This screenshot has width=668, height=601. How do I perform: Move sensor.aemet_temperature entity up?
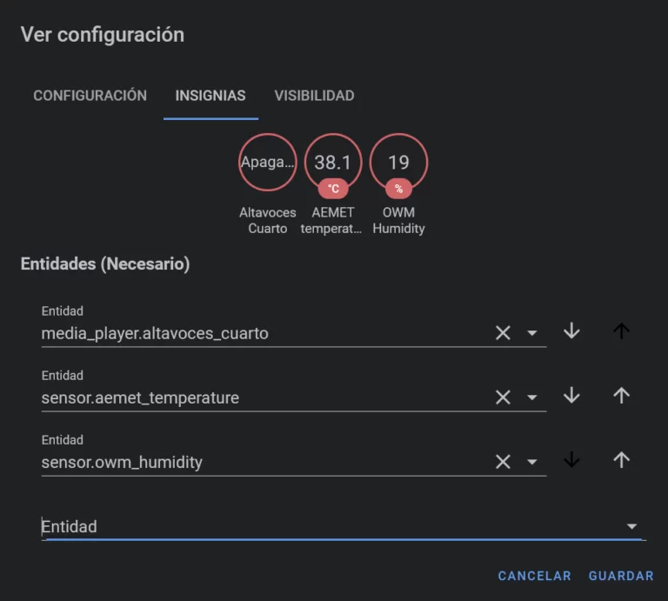pyautogui.click(x=621, y=396)
